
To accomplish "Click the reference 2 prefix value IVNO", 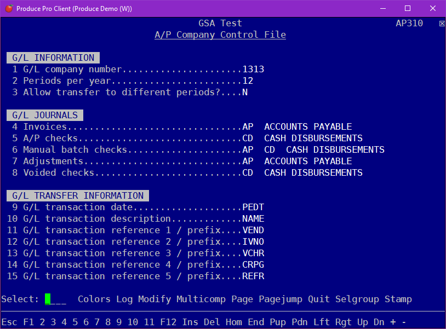I will coord(253,241).
